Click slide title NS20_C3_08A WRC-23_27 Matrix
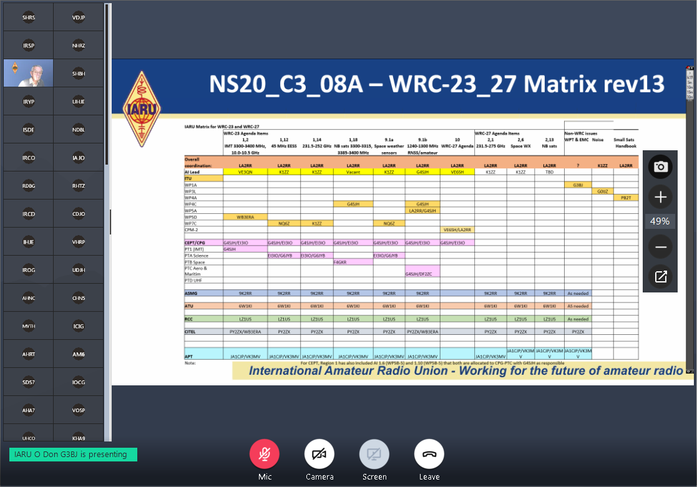This screenshot has height=487, width=697. click(437, 84)
